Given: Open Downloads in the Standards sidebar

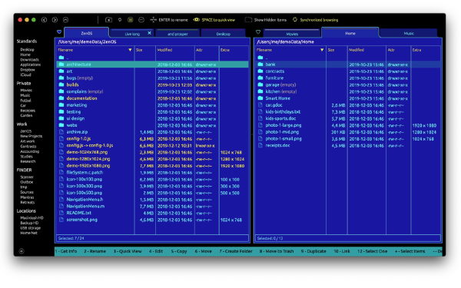Looking at the screenshot, I should 30,59.
